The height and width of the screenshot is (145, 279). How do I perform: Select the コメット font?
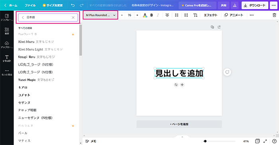point(24,95)
